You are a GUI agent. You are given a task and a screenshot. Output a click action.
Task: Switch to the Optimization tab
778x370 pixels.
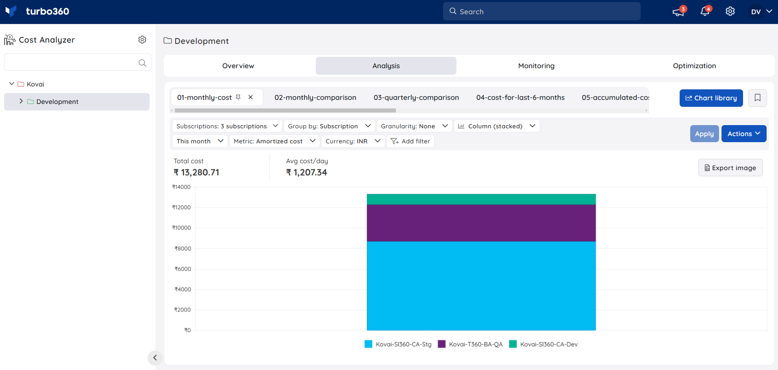(694, 66)
